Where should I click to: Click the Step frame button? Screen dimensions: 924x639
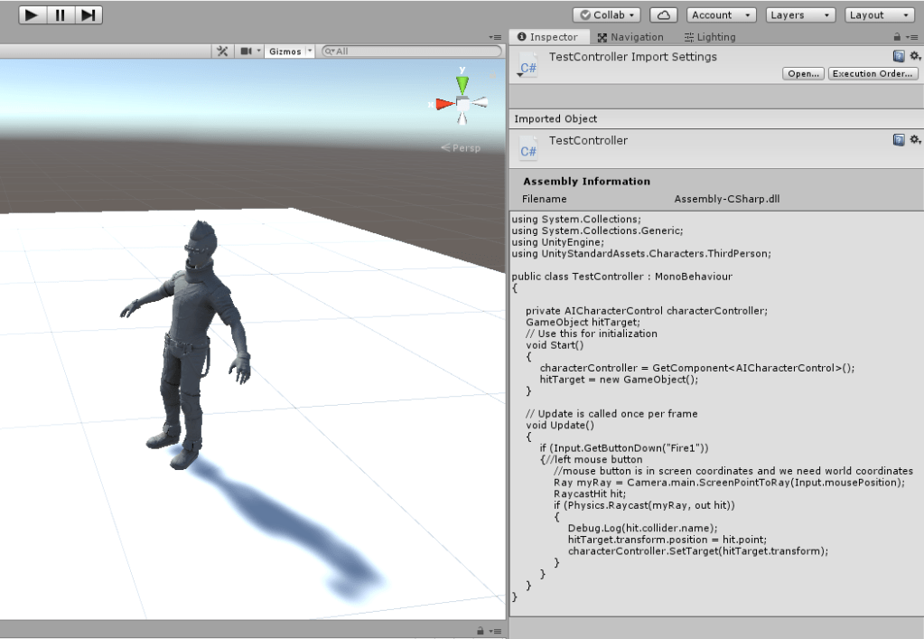(88, 15)
